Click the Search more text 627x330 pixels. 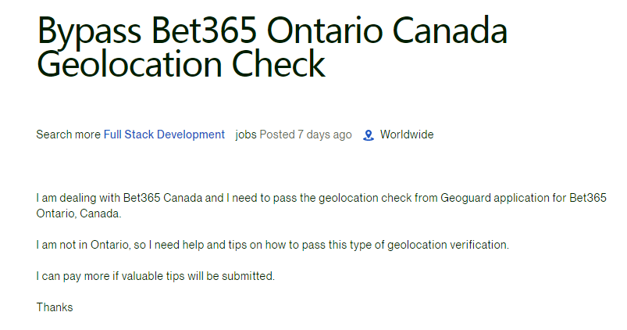pos(69,135)
